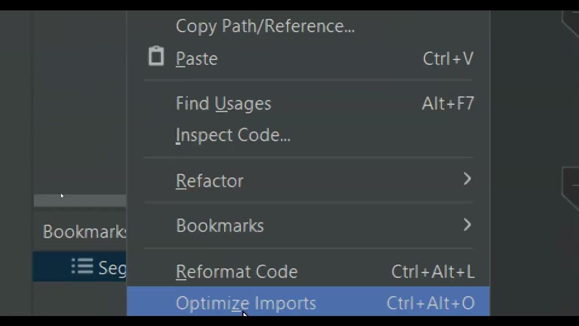Click the horizontal scrollbar above the Bookmarks panel
The image size is (579, 326).
pyautogui.click(x=80, y=201)
